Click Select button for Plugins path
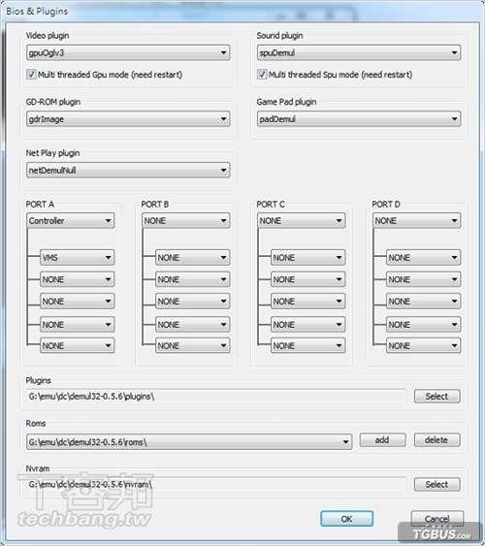This screenshot has width=485, height=546. point(436,397)
